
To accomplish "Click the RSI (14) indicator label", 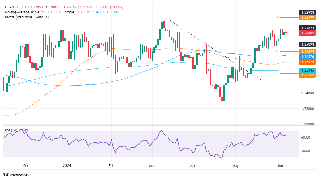I will tap(10, 130).
